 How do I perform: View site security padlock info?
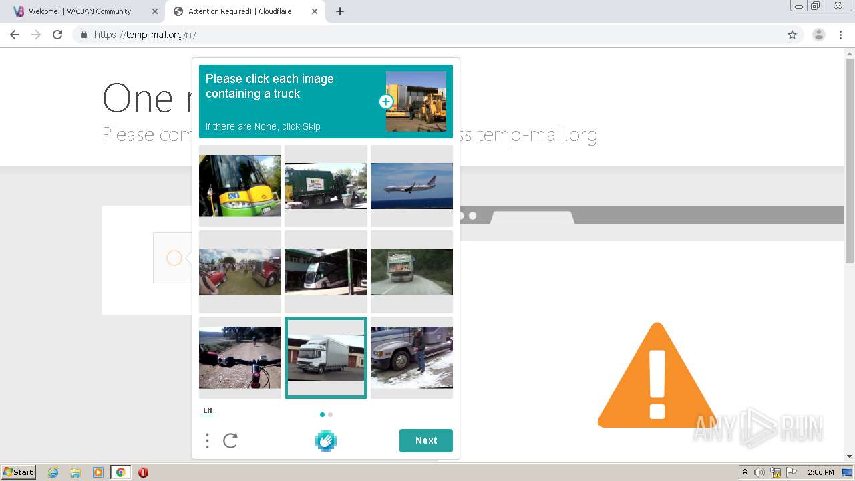(x=83, y=35)
